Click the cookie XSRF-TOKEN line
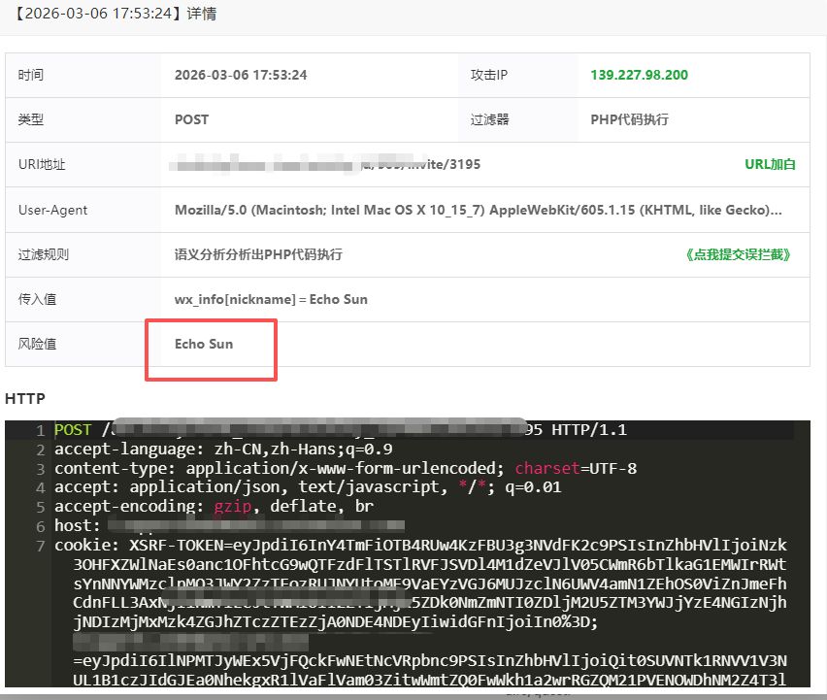This screenshot has width=827, height=700. point(420,545)
